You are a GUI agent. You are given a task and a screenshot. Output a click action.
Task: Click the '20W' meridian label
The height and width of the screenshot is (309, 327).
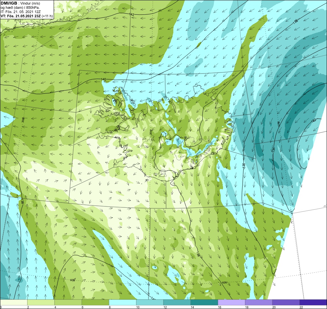pos(150,132)
